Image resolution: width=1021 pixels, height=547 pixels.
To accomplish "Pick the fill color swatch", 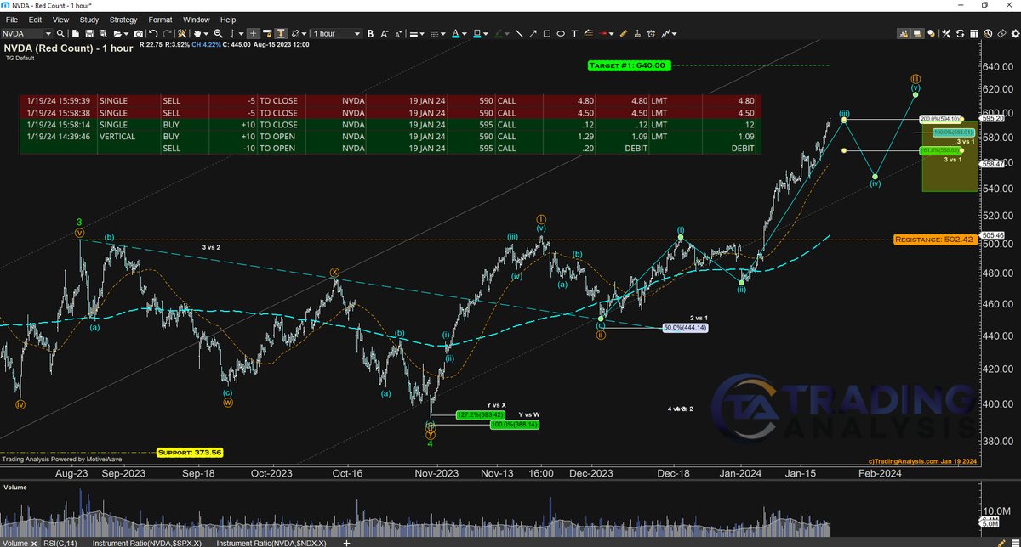I will coord(476,33).
